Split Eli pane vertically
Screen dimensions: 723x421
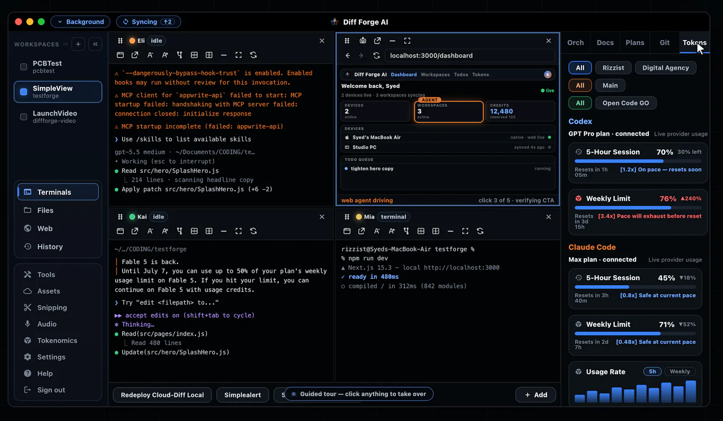pos(209,55)
